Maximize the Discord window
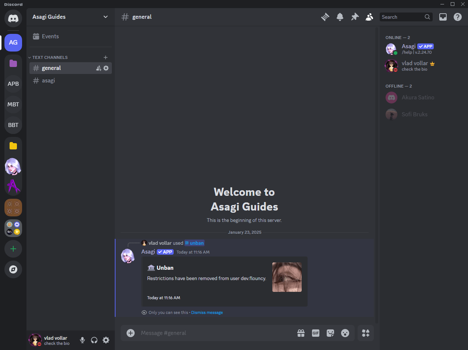The width and height of the screenshot is (468, 350). [x=453, y=4]
